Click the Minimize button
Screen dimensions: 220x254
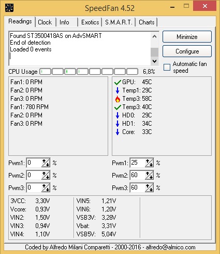pos(187,37)
